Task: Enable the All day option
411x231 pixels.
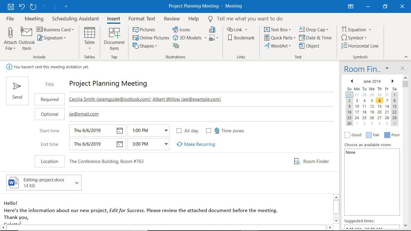Action: click(x=179, y=131)
